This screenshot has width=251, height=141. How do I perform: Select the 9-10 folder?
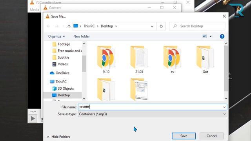point(106,60)
